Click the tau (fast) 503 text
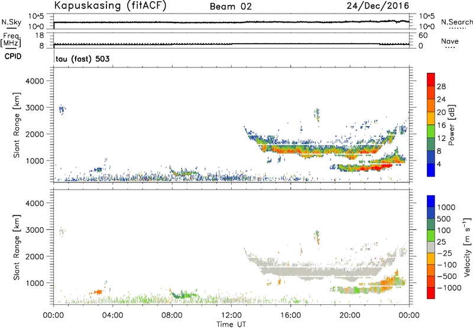The height and width of the screenshot is (328, 473). pyautogui.click(x=82, y=59)
